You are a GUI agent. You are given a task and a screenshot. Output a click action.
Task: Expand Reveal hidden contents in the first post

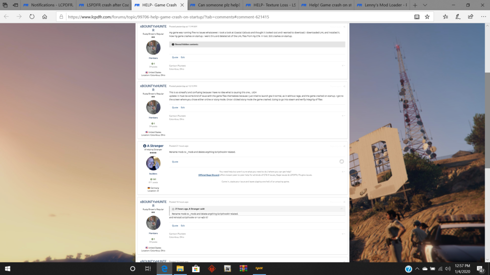point(257,45)
